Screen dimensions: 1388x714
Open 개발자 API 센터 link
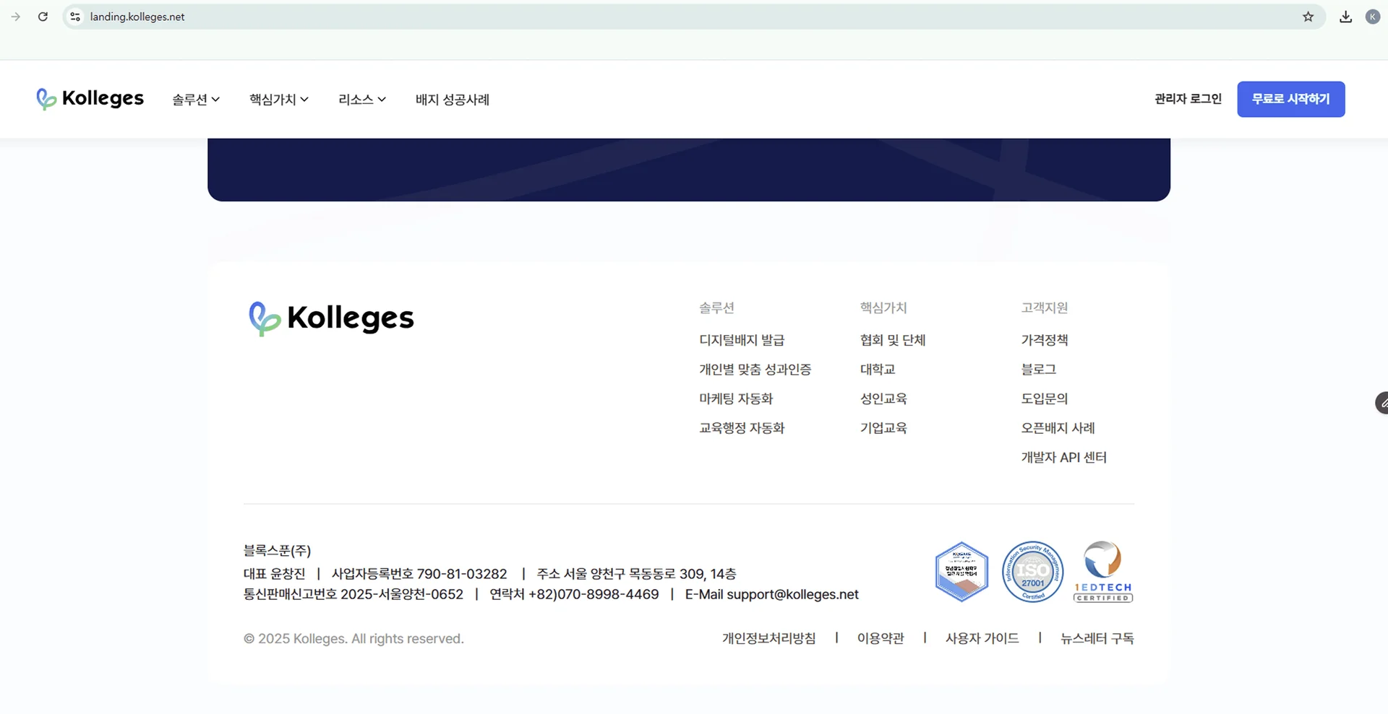tap(1063, 457)
